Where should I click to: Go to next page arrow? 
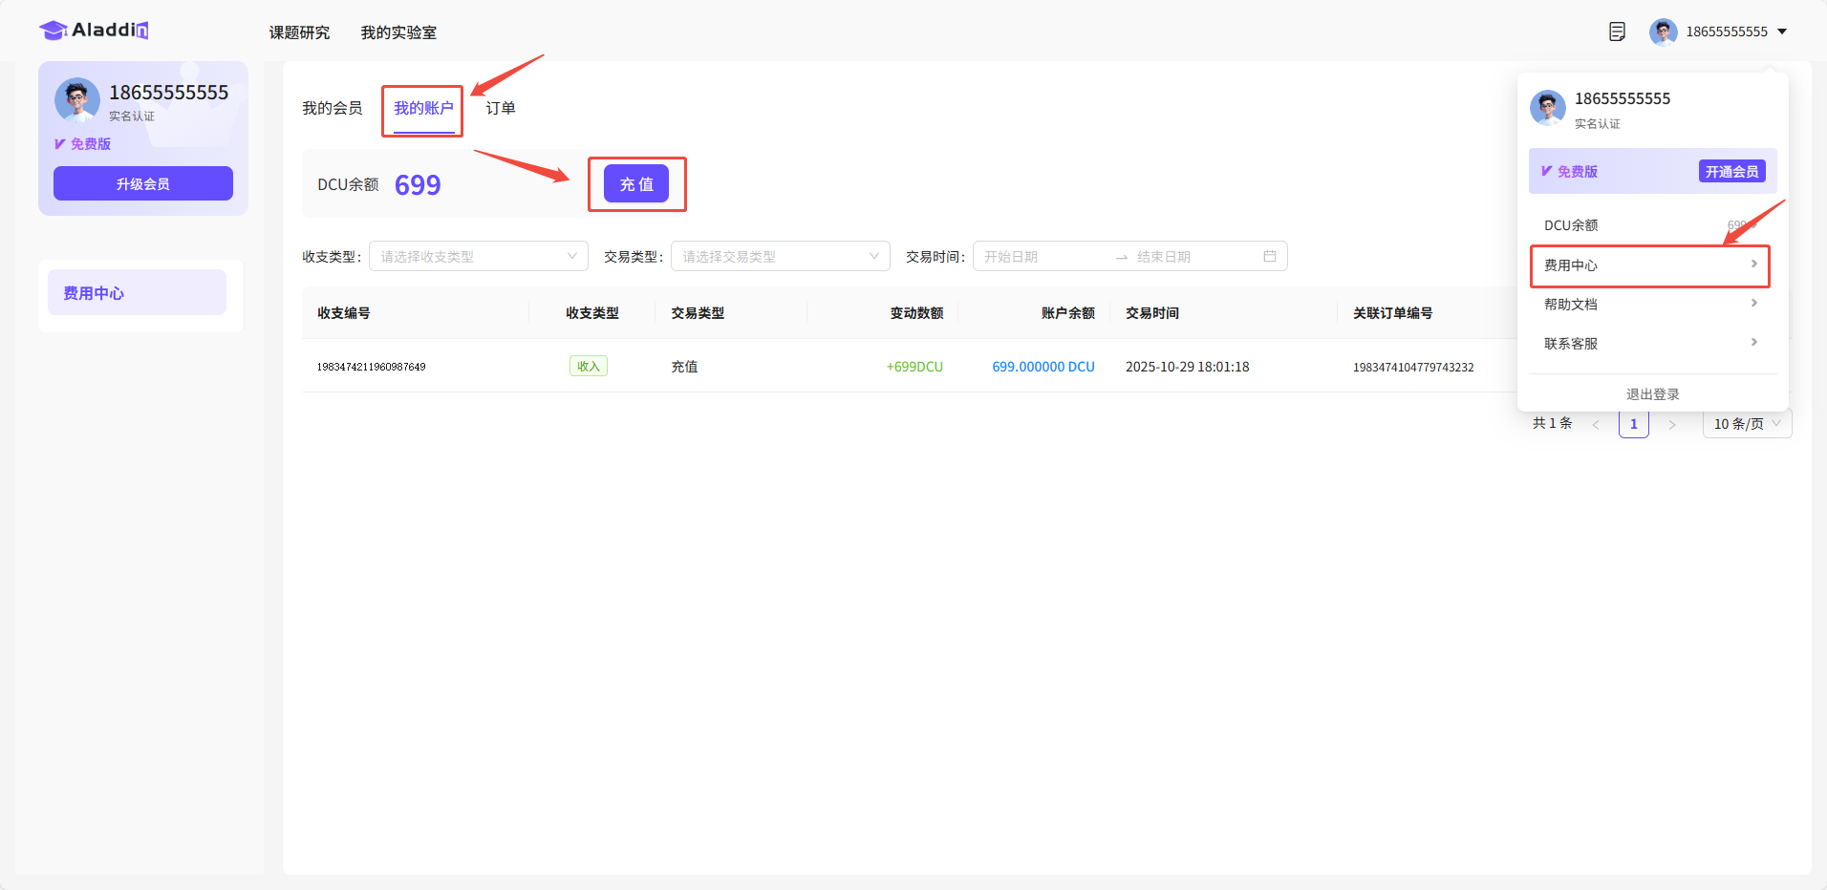1671,424
